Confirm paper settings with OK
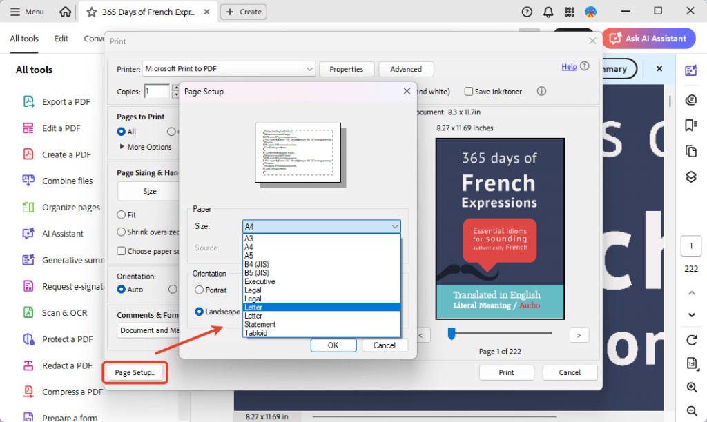 tap(333, 345)
